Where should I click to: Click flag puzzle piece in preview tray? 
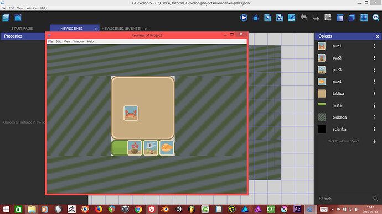click(151, 147)
